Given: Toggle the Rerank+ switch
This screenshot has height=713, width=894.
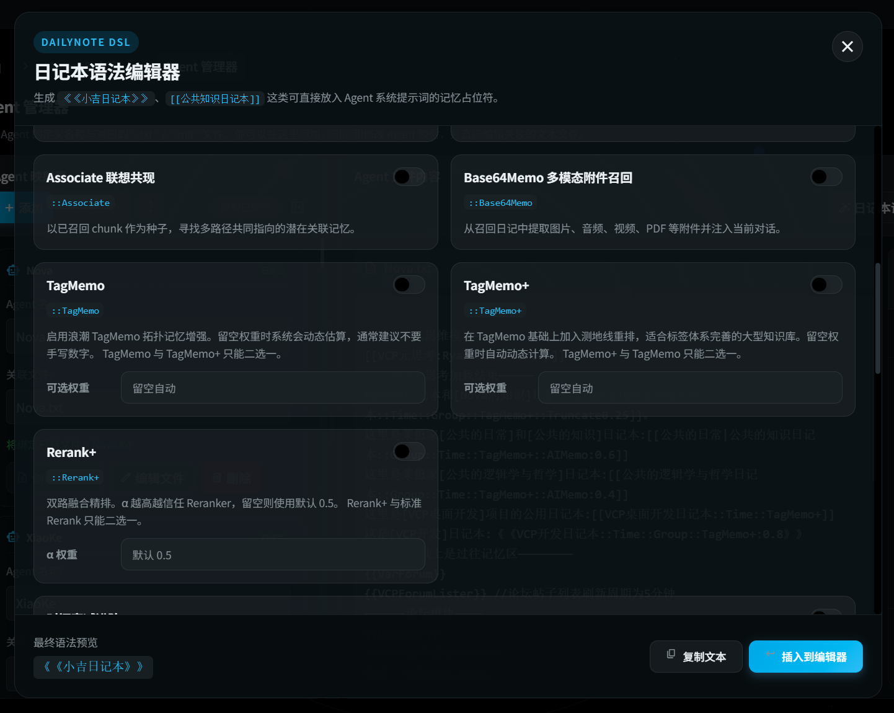Looking at the screenshot, I should (x=409, y=451).
